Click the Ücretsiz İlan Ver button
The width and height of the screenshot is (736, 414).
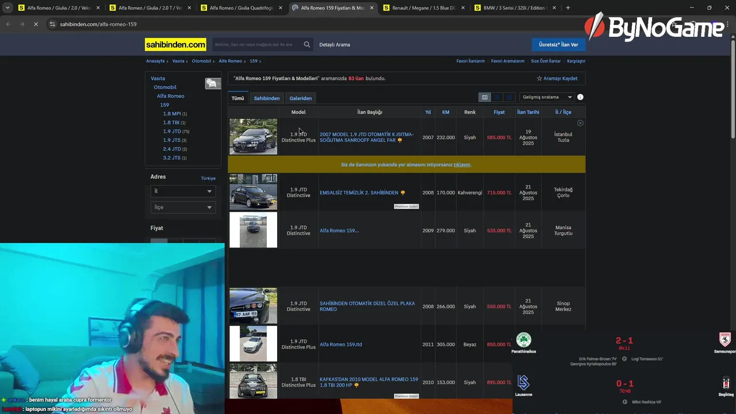coord(558,44)
